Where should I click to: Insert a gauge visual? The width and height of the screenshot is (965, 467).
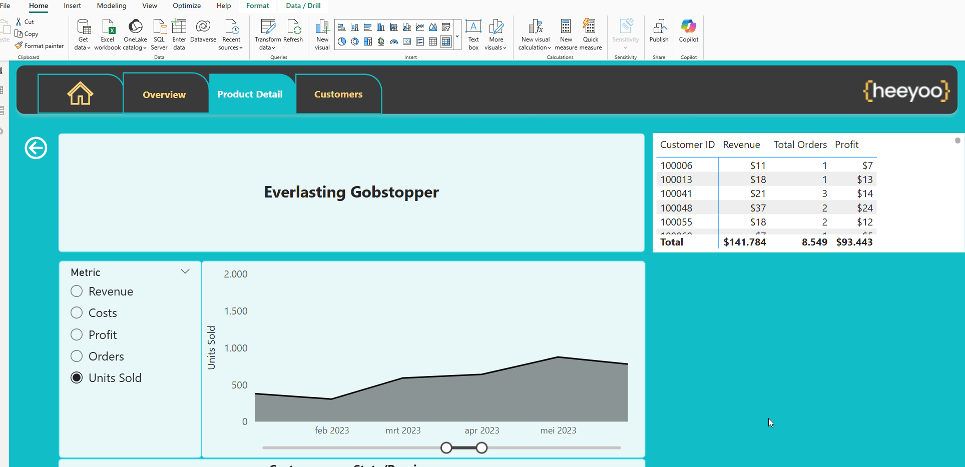tap(394, 41)
